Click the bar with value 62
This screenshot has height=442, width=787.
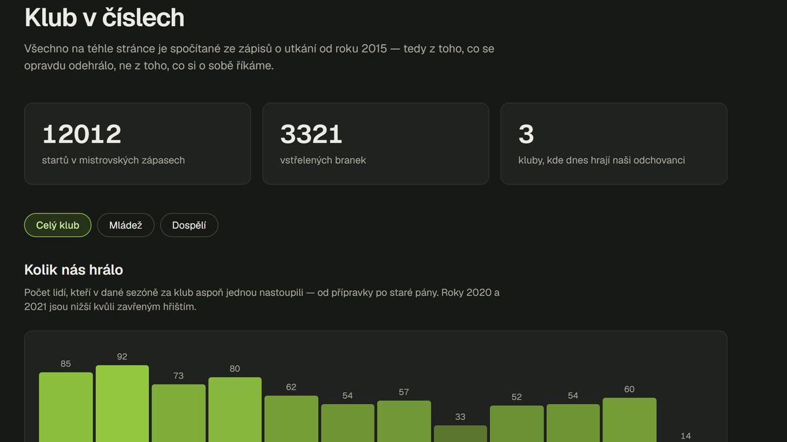291,418
